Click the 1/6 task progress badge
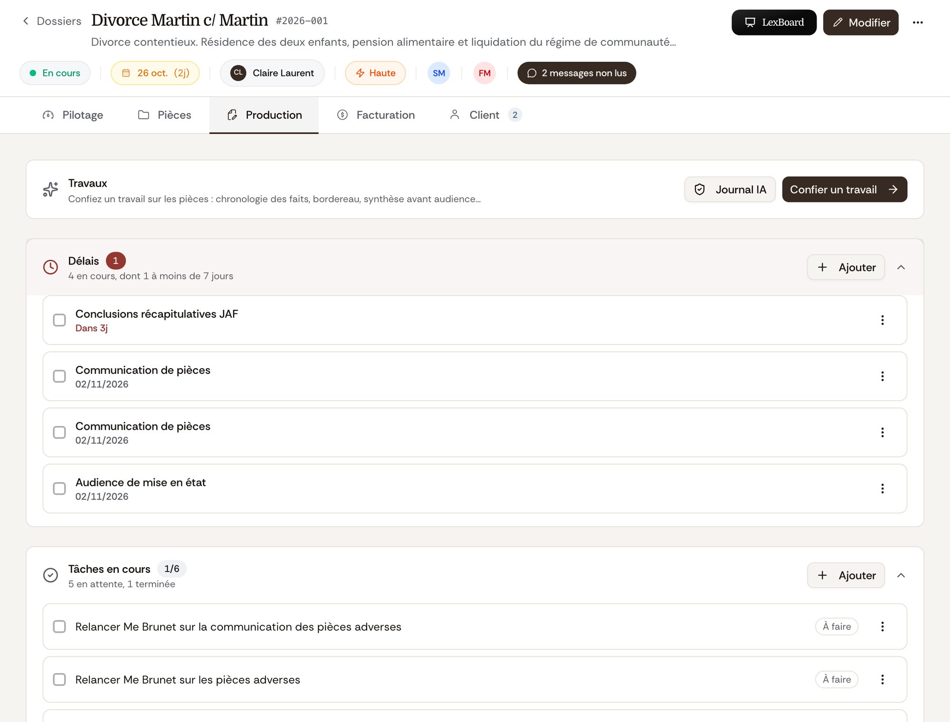This screenshot has width=950, height=722. 171,569
